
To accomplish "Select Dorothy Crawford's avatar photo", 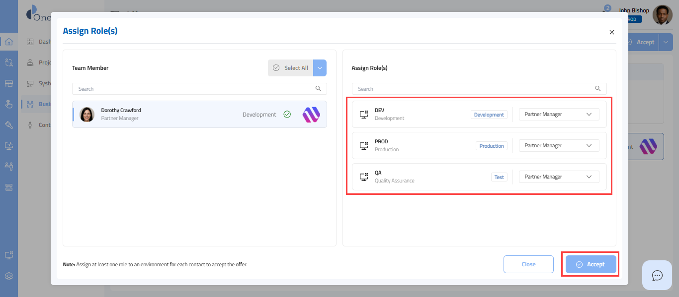I will point(87,115).
